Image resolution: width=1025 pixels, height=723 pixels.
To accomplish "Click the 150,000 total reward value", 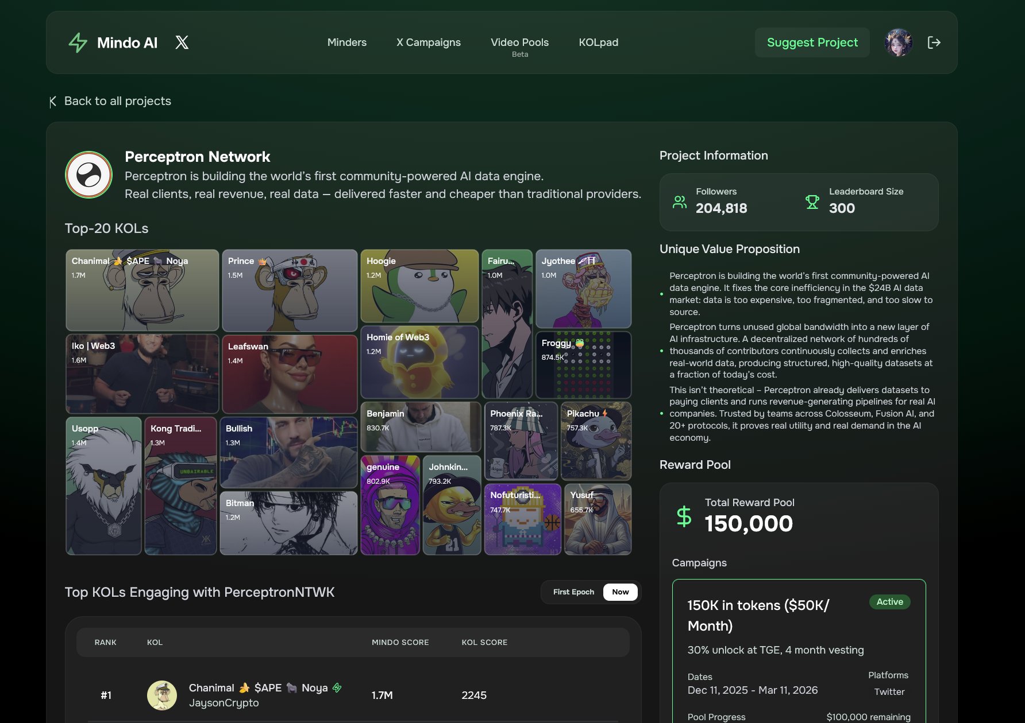I will 749,523.
